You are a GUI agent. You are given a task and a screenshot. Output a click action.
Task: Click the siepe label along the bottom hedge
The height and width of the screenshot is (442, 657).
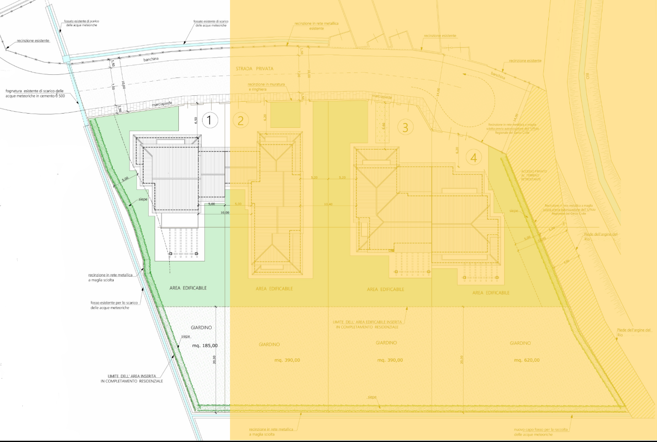click(x=372, y=397)
